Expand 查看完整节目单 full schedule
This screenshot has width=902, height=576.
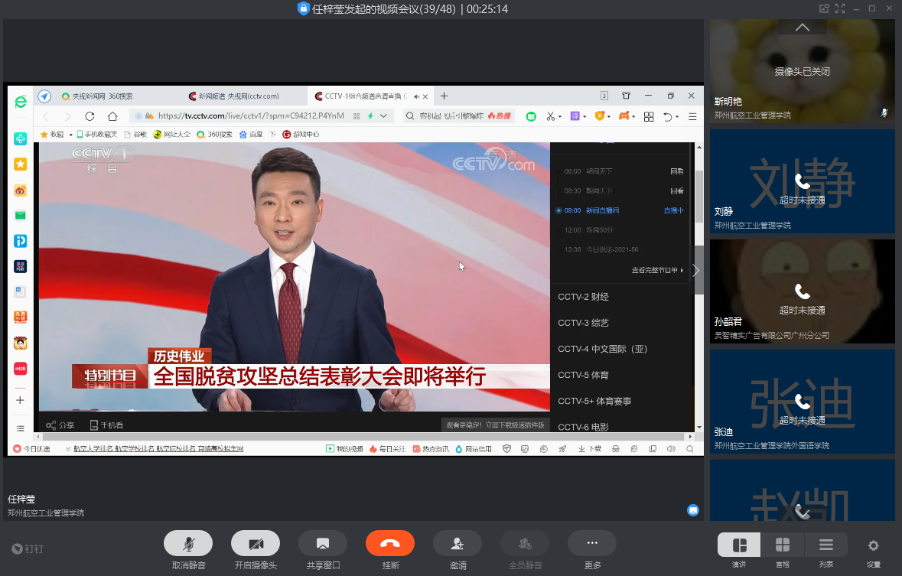click(657, 270)
